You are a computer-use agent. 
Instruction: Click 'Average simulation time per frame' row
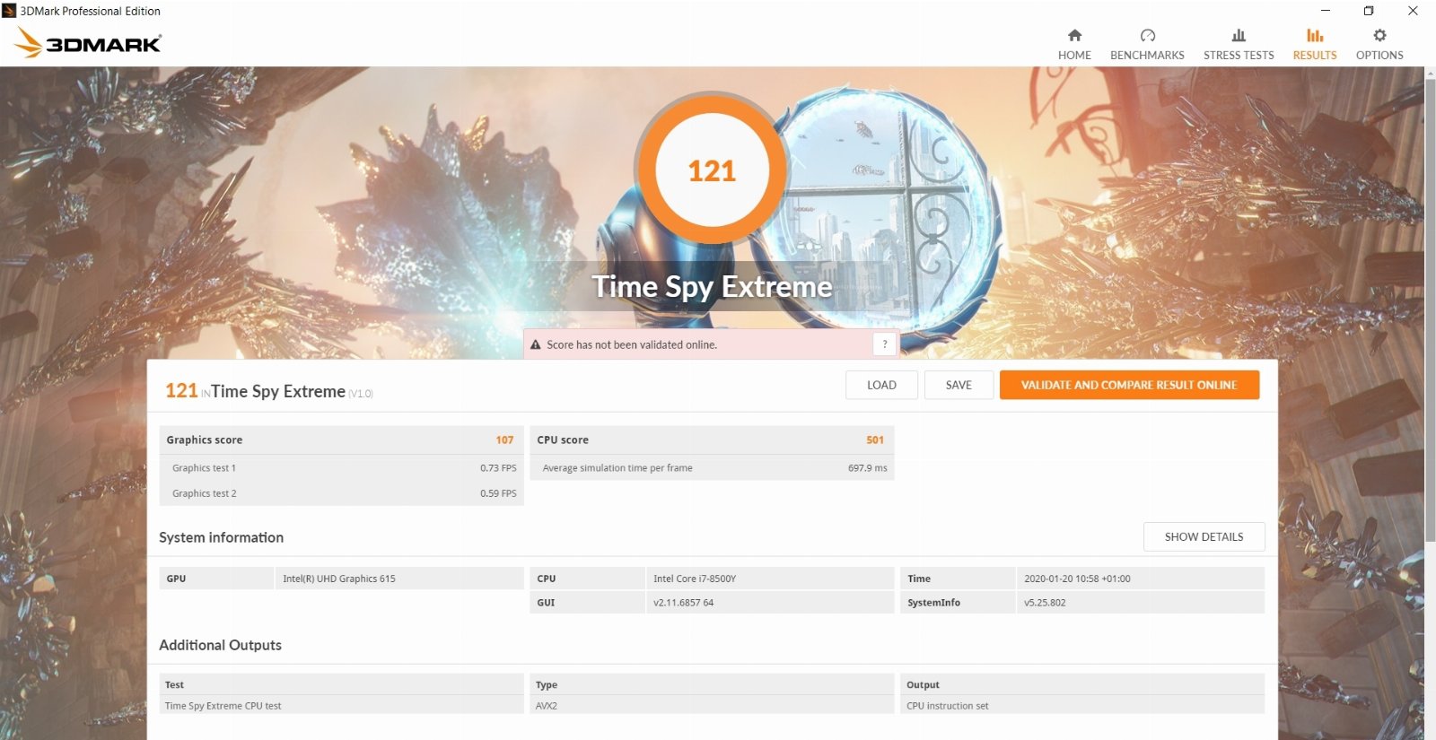712,467
